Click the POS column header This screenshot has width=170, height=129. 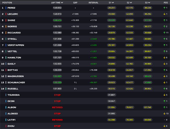(x=166, y=3)
